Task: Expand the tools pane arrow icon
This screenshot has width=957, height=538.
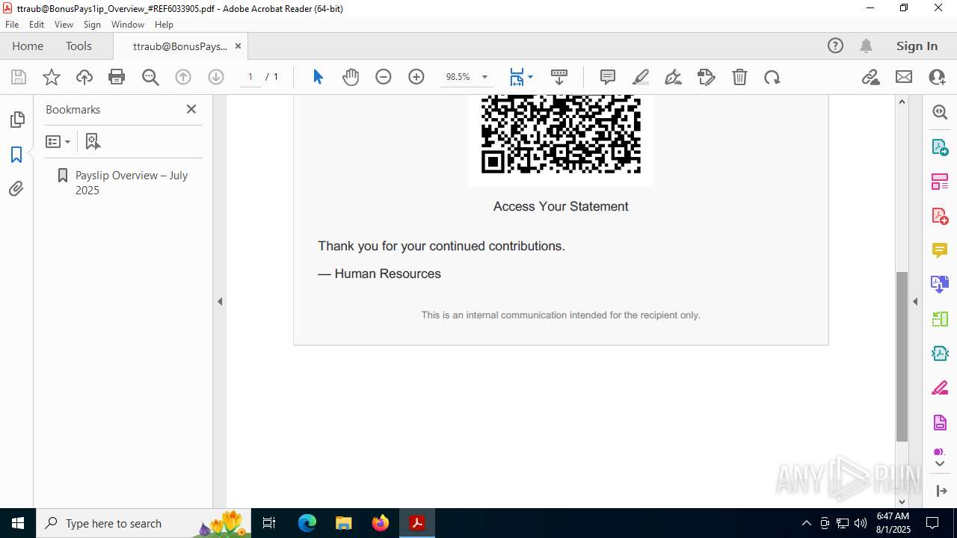Action: [941, 491]
